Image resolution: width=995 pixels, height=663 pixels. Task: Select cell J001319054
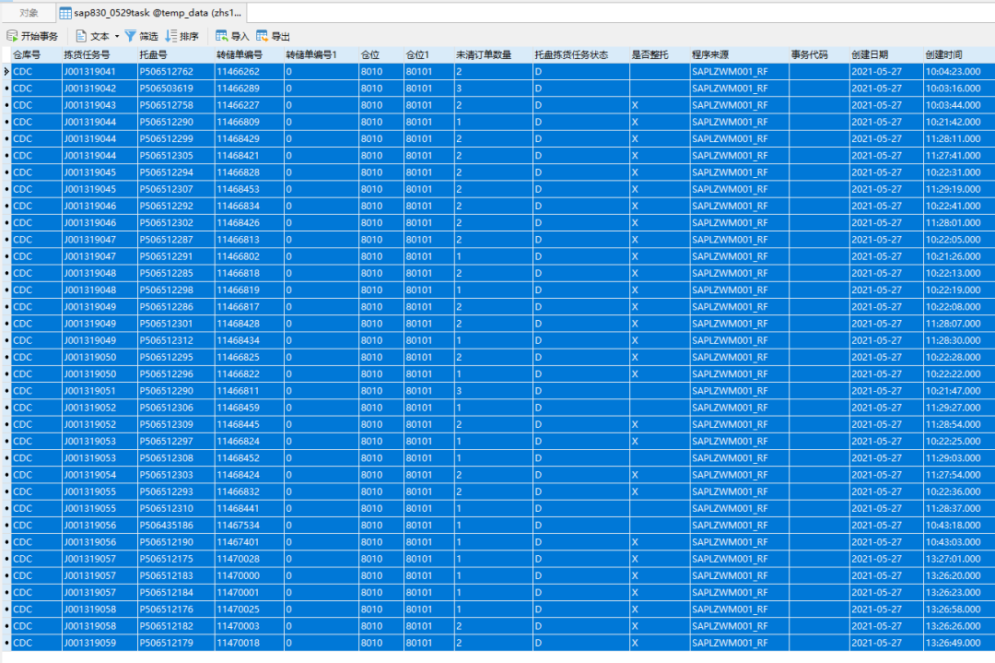pos(99,475)
